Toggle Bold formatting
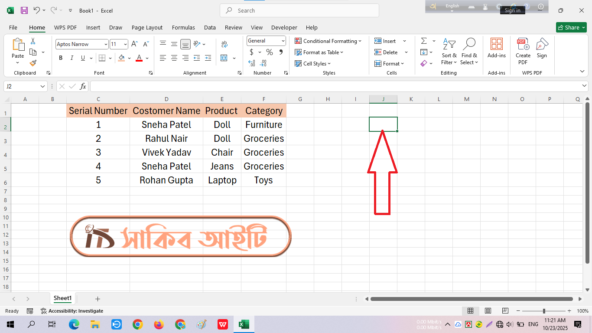The image size is (592, 333). click(x=61, y=58)
